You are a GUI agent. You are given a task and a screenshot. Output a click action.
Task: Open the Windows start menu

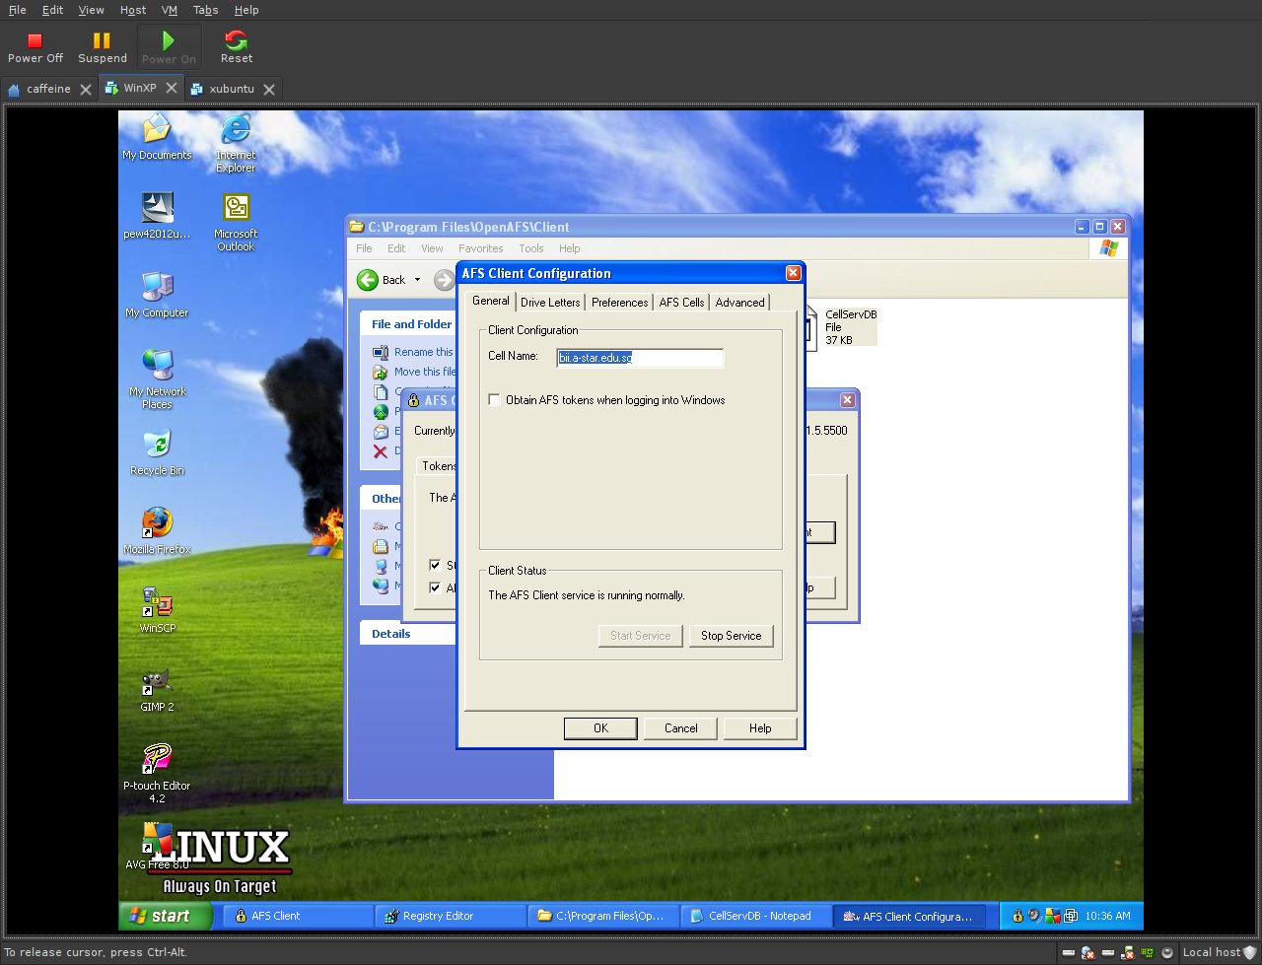point(166,916)
